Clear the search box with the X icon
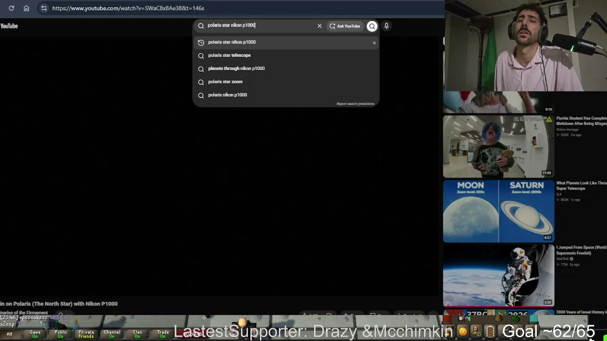This screenshot has width=607, height=341. click(x=320, y=26)
